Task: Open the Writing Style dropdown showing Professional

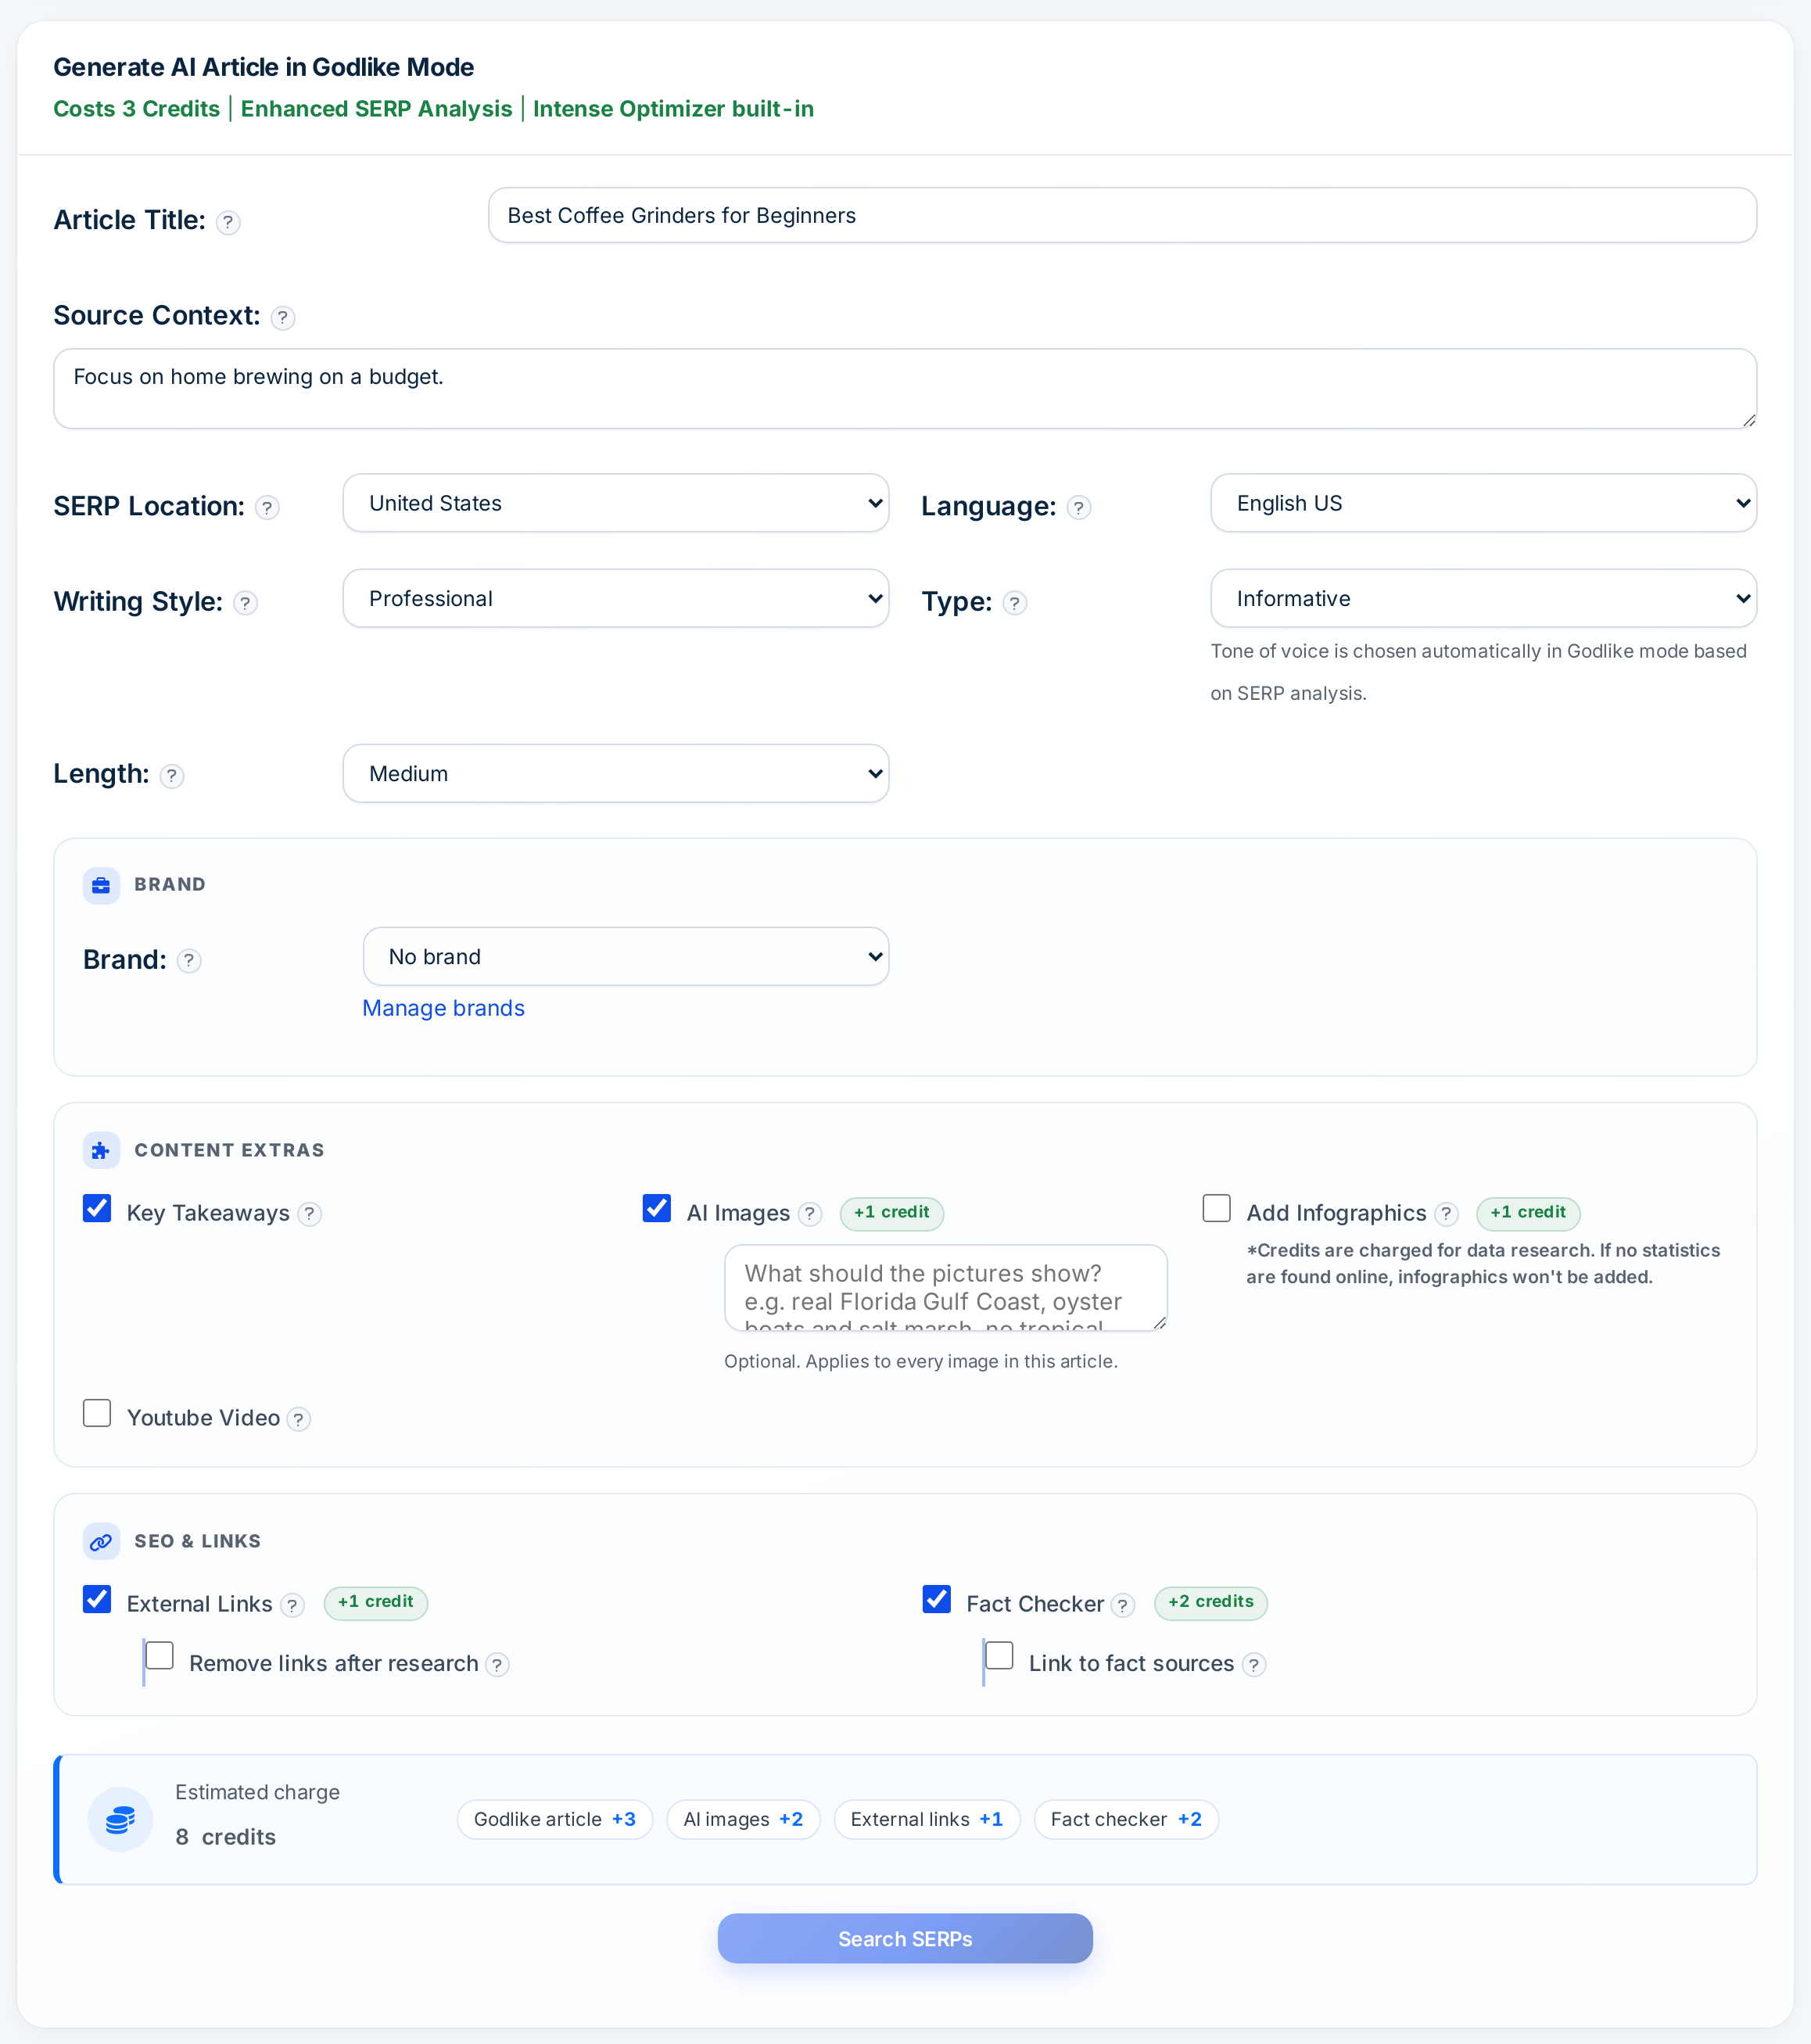Action: click(616, 599)
